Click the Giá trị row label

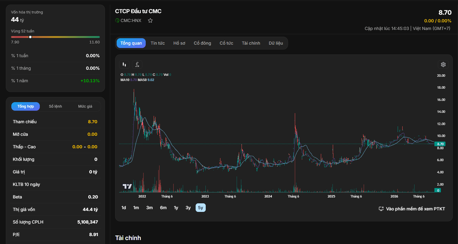[x=19, y=172]
